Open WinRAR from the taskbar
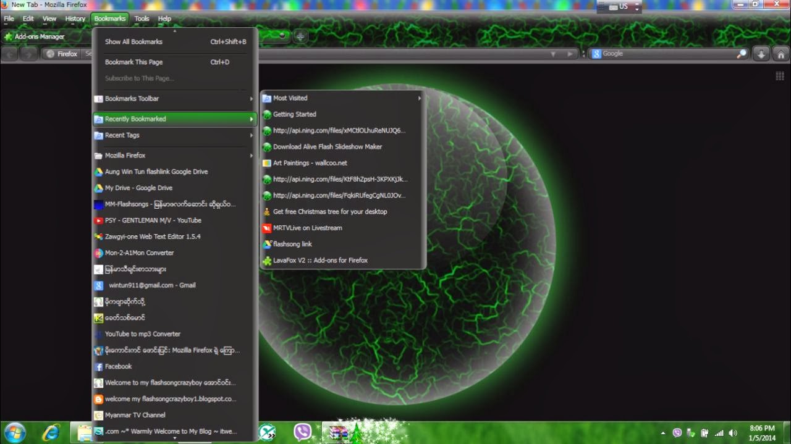The image size is (791, 444). tap(337, 432)
